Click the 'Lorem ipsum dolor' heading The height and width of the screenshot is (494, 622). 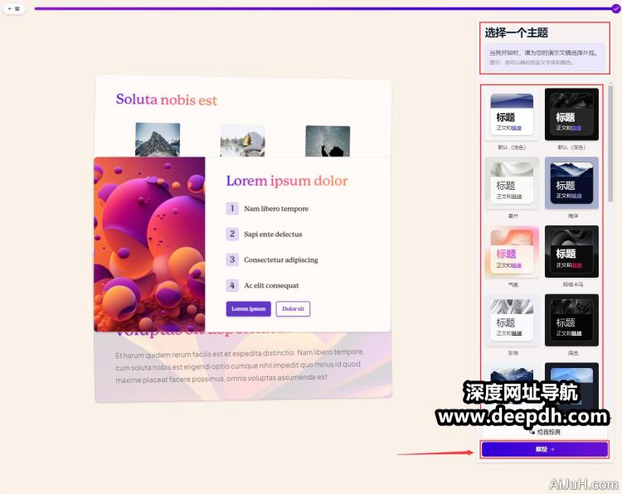click(287, 181)
